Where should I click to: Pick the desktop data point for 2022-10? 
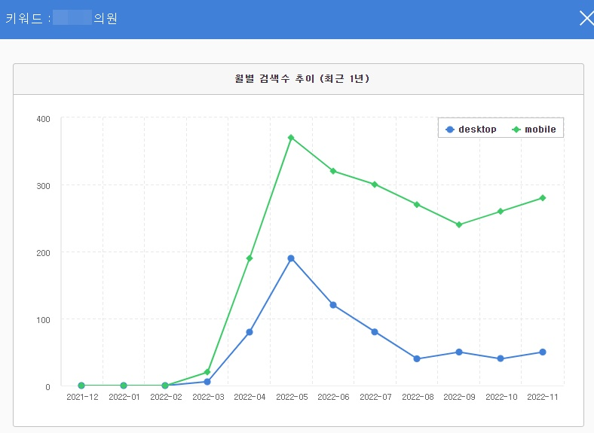(501, 359)
